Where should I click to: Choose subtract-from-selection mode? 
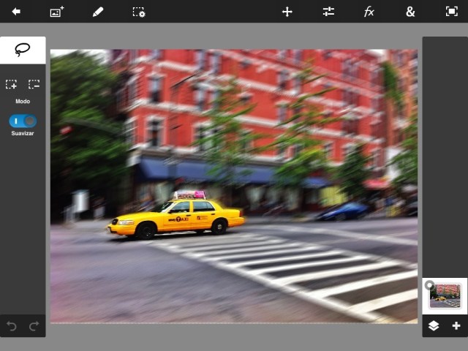tap(34, 85)
